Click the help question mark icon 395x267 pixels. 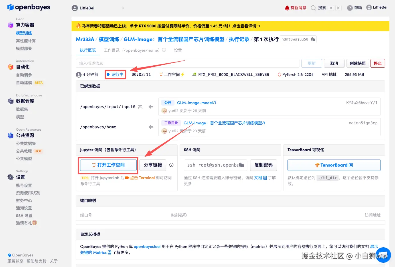pyautogui.click(x=350, y=8)
